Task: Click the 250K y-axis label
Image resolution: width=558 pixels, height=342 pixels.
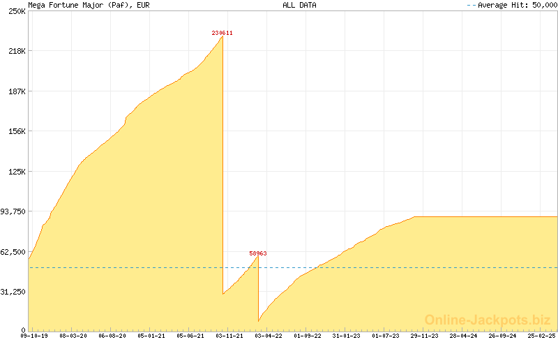Action: pyautogui.click(x=17, y=12)
